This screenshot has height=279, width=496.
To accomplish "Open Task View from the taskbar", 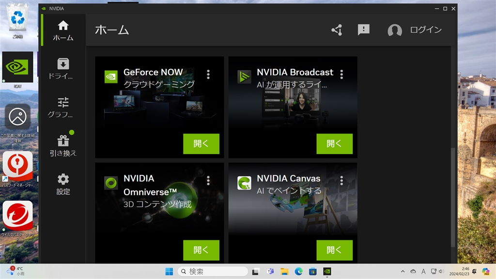I will pyautogui.click(x=255, y=271).
